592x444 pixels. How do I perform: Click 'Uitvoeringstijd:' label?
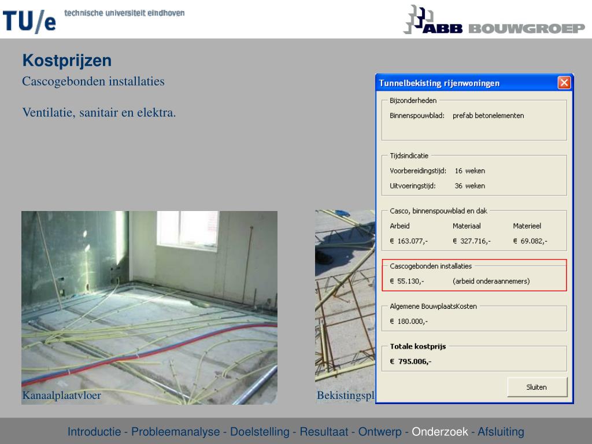click(412, 186)
